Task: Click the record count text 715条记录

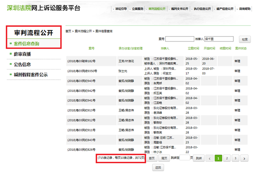Action: click(x=105, y=158)
